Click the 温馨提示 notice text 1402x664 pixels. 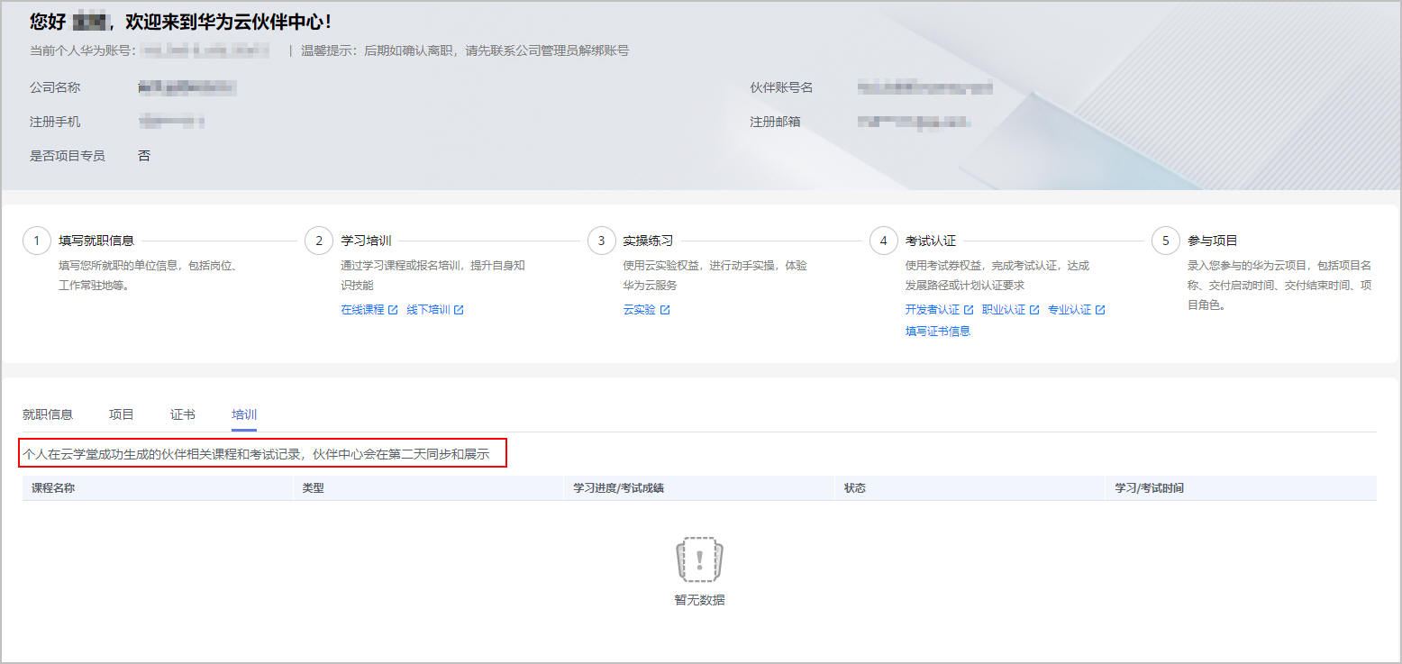(465, 50)
